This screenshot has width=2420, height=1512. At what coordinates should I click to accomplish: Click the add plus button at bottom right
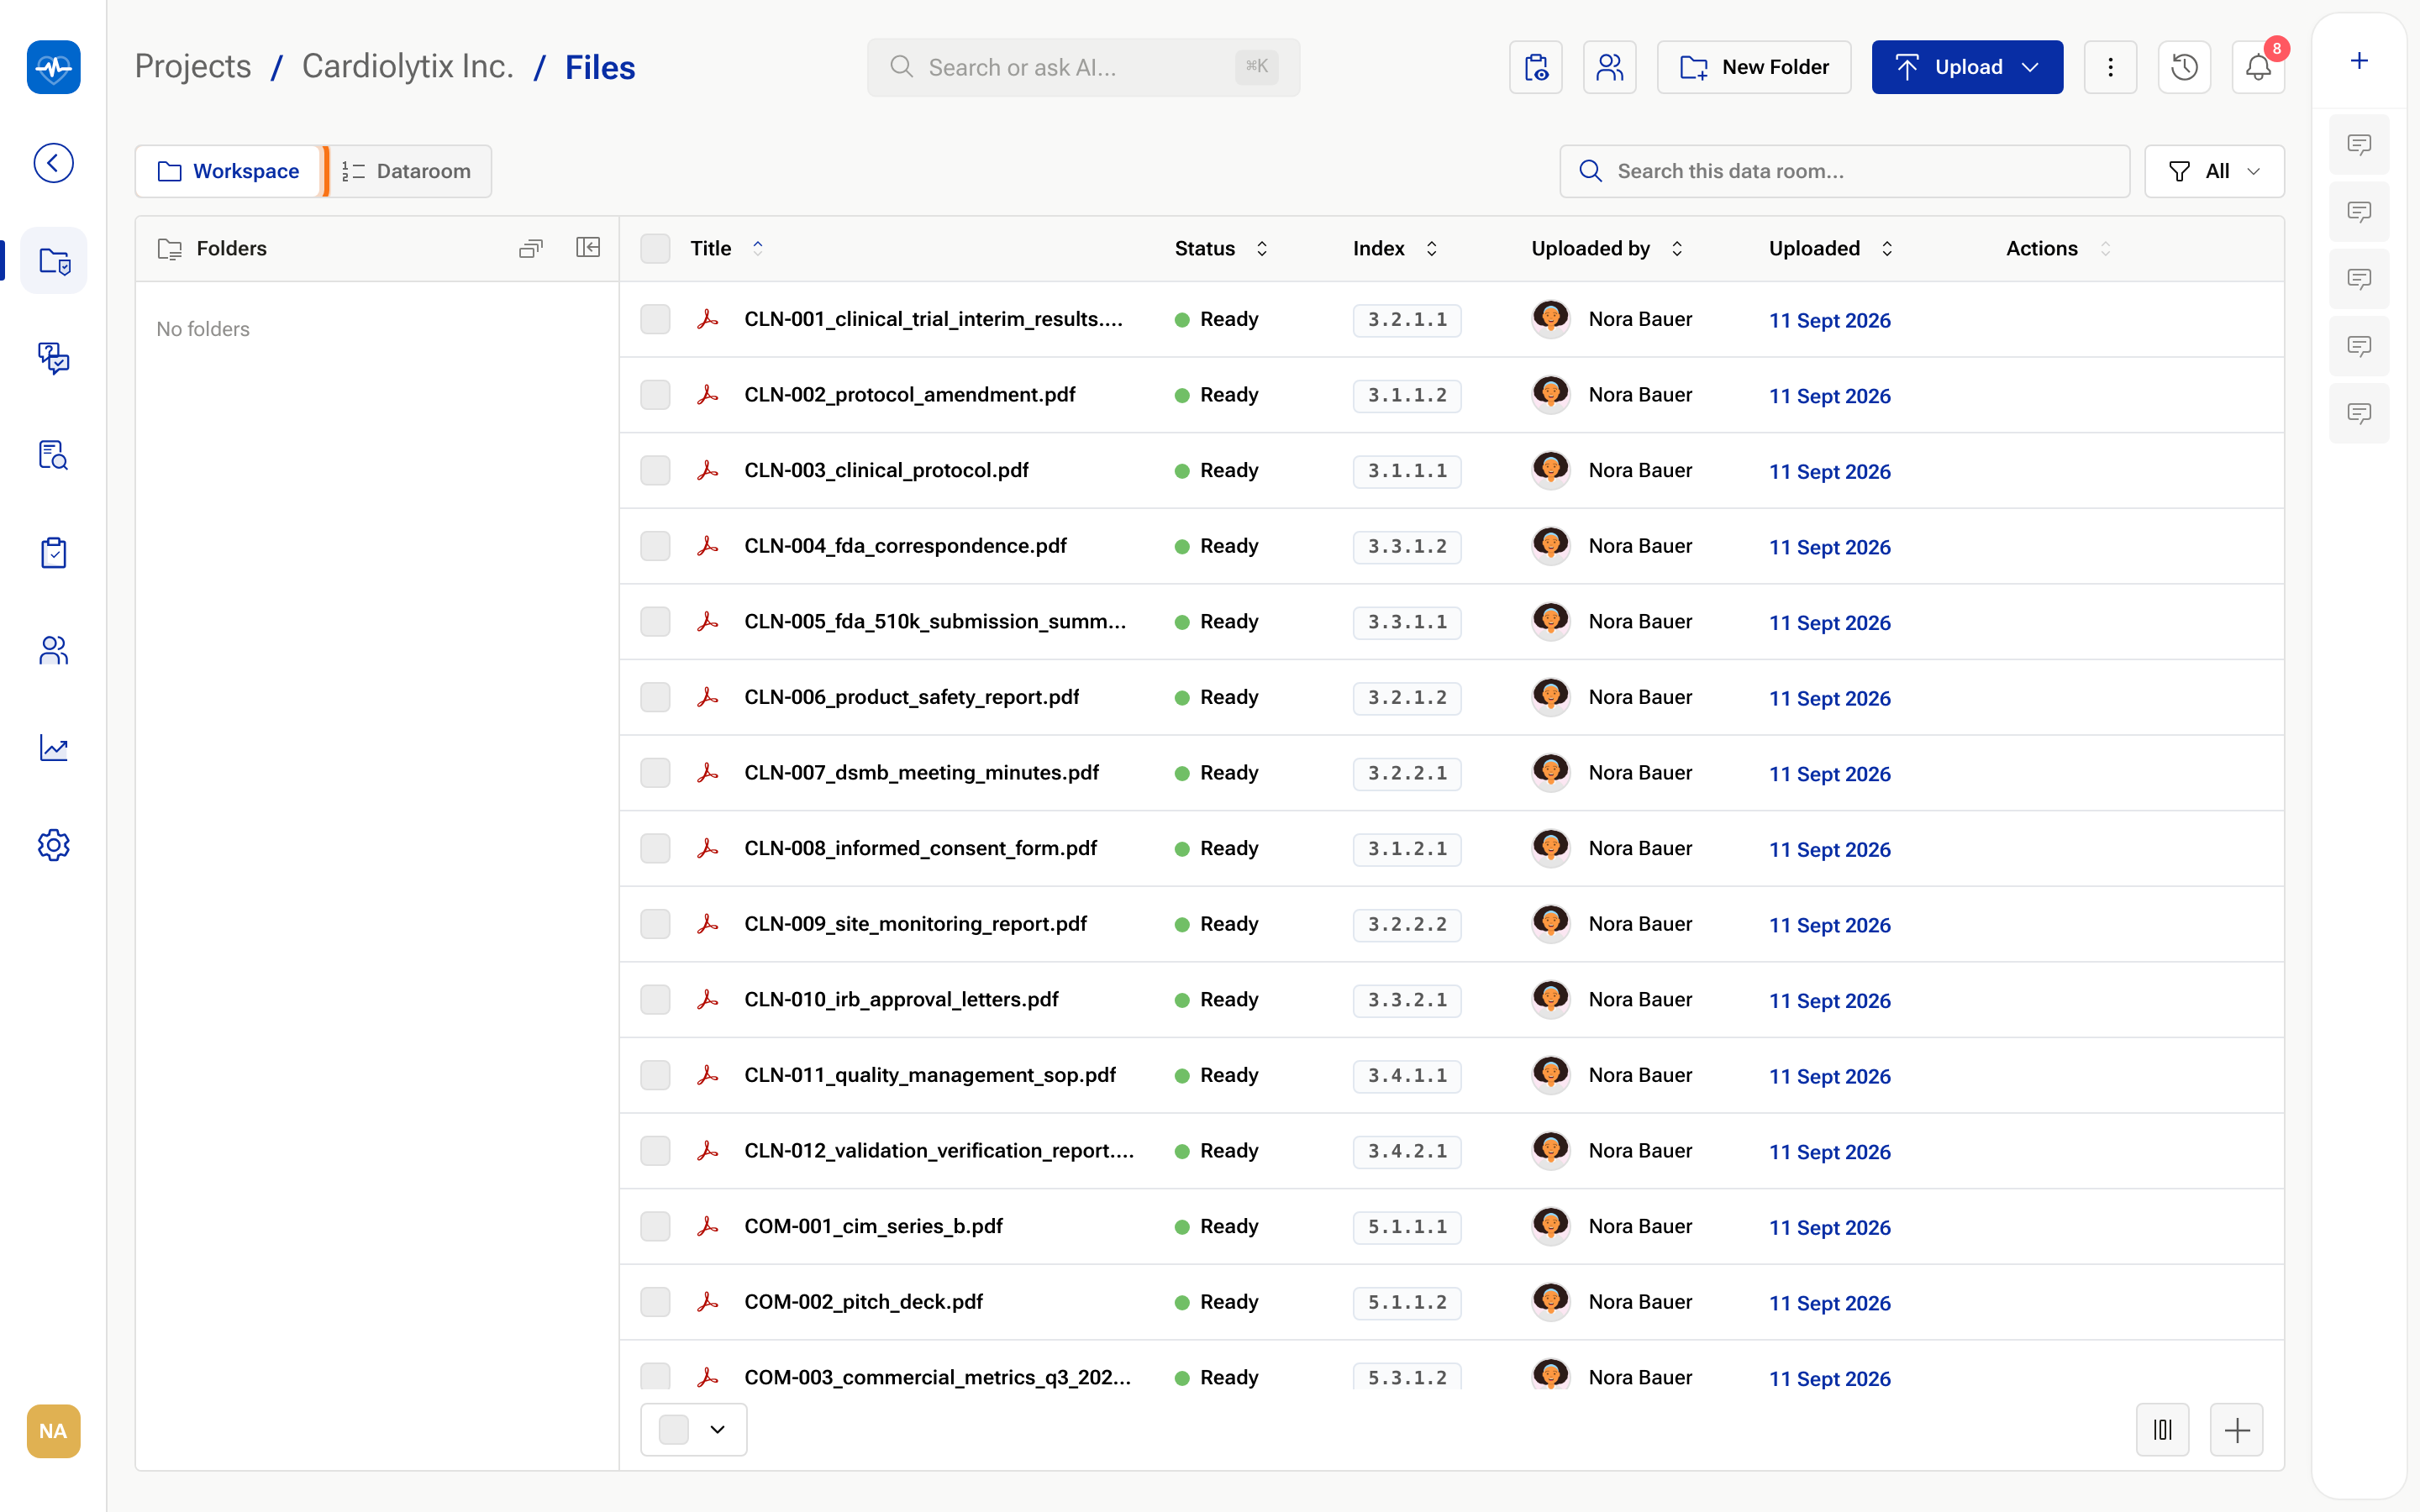[x=2237, y=1430]
